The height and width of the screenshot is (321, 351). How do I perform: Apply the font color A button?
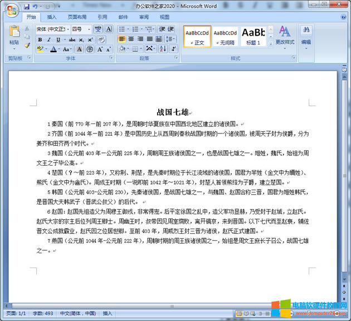[53, 49]
